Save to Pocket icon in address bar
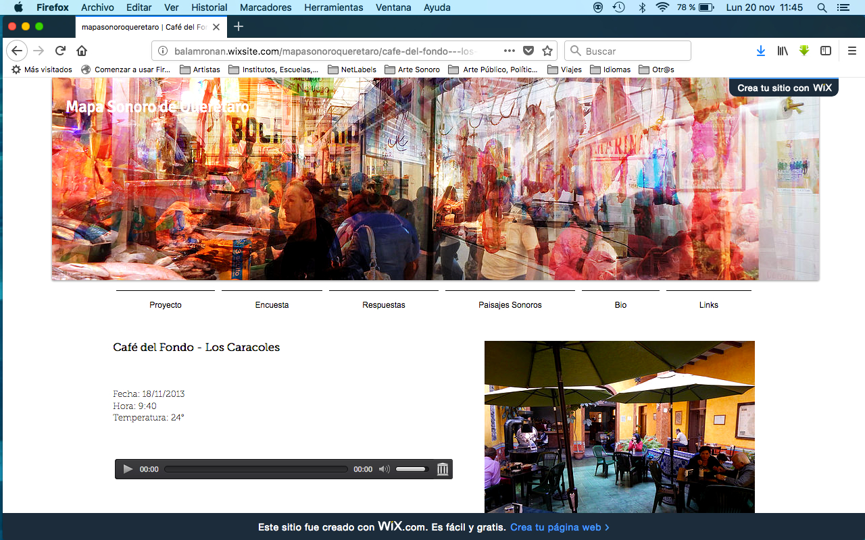Image resolution: width=865 pixels, height=540 pixels. click(528, 51)
